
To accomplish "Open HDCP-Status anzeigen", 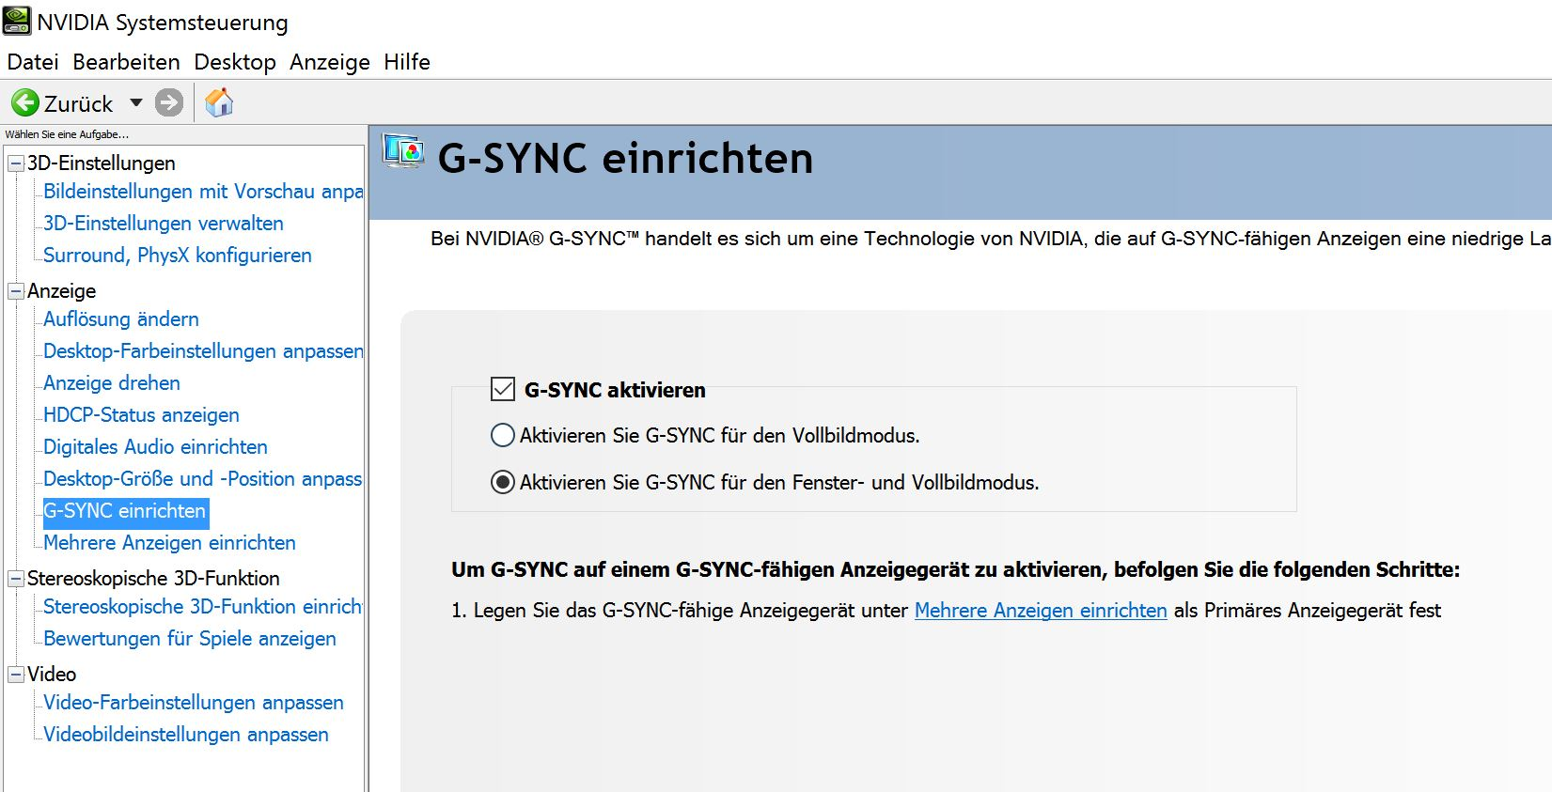I will 141,415.
